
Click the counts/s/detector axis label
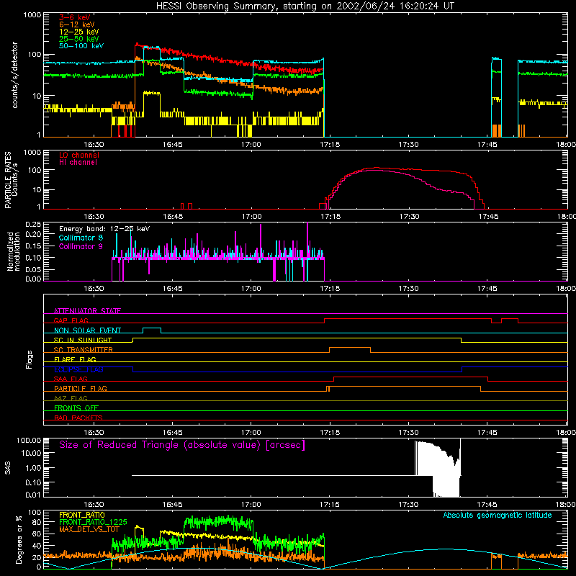pos(14,75)
